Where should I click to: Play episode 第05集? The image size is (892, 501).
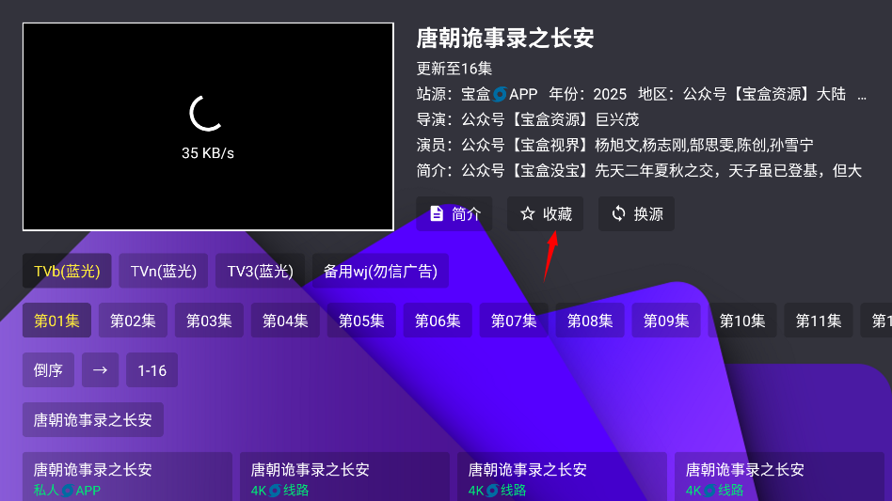362,321
